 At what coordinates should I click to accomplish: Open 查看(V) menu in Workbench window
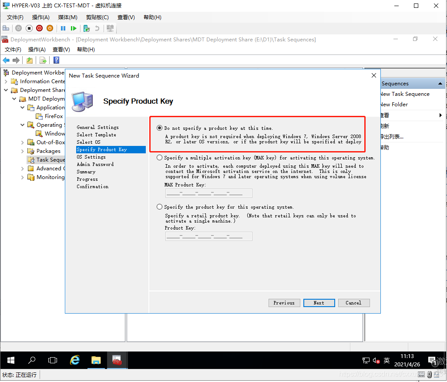point(61,50)
